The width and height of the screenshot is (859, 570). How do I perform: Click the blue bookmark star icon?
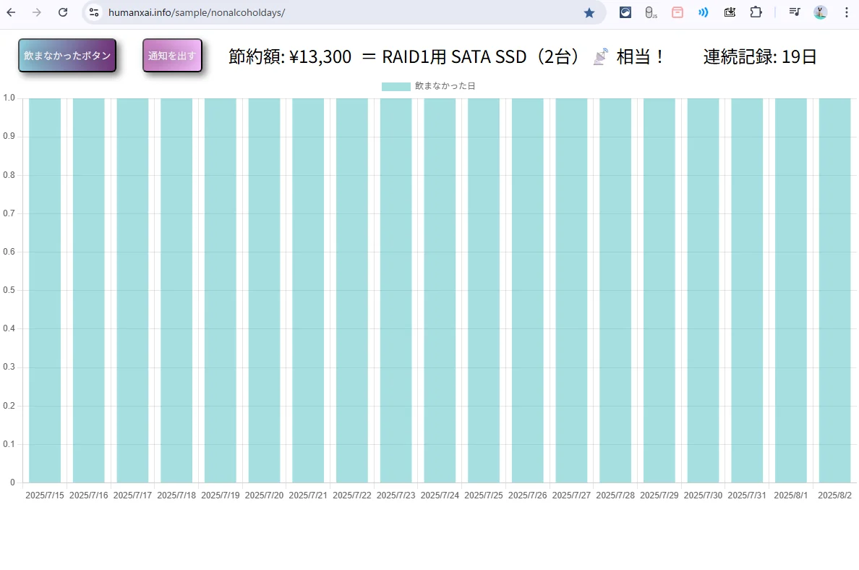pos(589,12)
